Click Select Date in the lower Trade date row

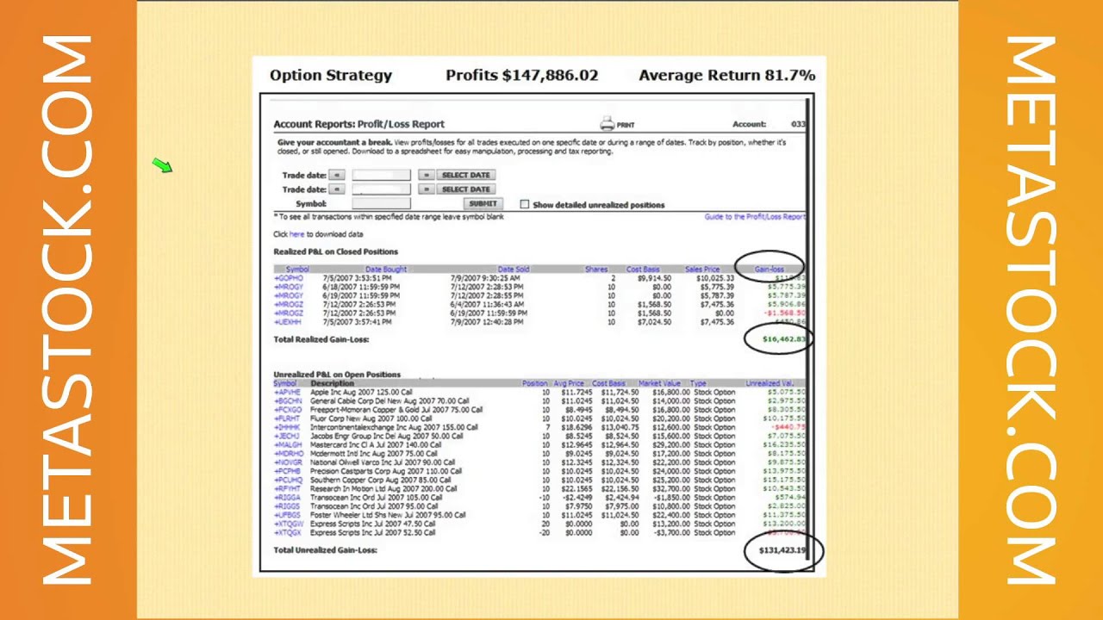(x=465, y=189)
